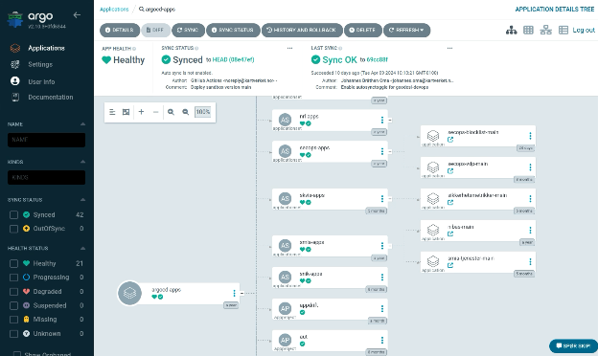The image size is (598, 356).
Task: Collapse the nrl-apps node children
Action: coord(390,120)
